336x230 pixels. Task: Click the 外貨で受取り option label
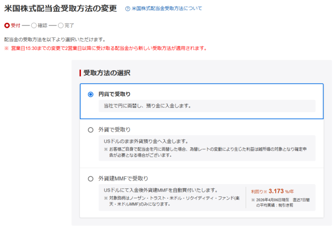(114, 130)
